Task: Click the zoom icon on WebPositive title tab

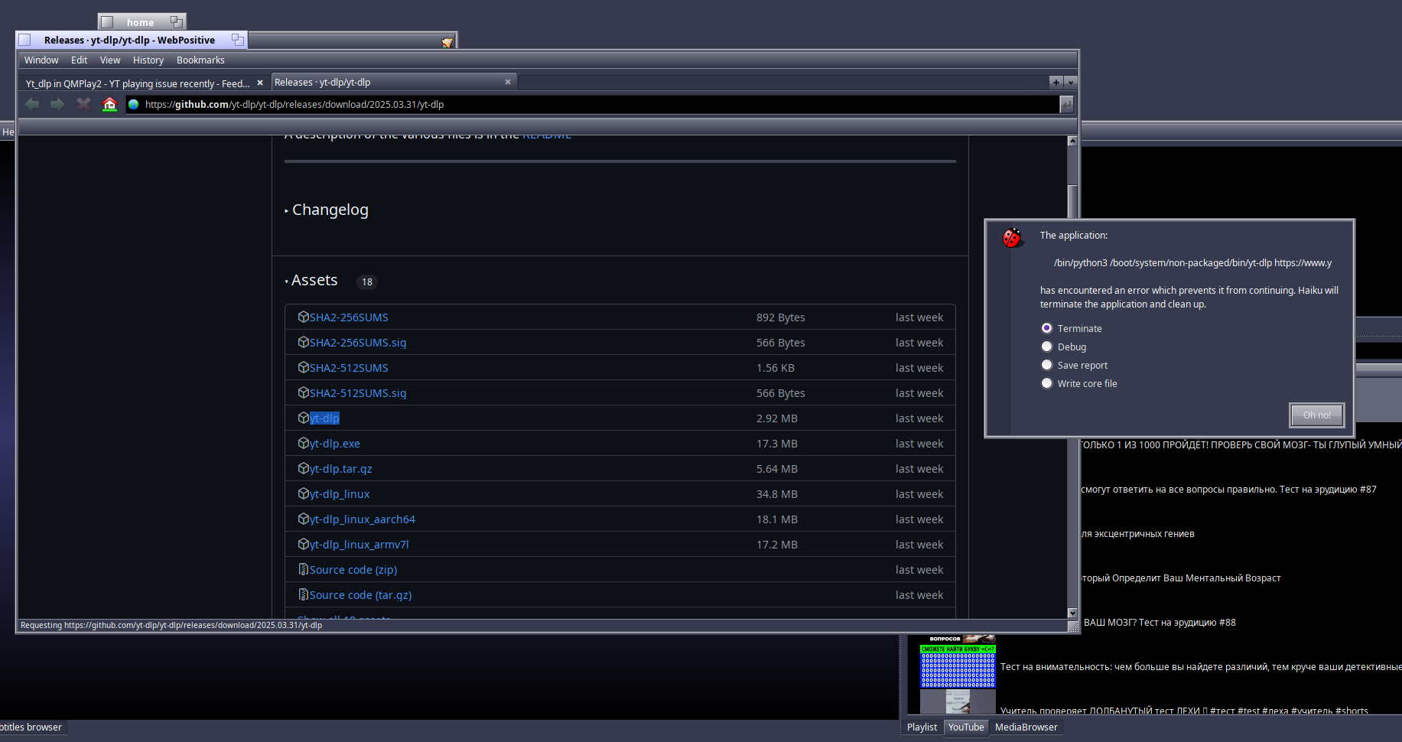Action: coord(237,40)
